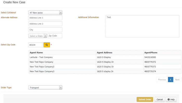Go to Previous page of agents
Image resolution: width=182 pixels, height=103 pixels.
(x=162, y=80)
